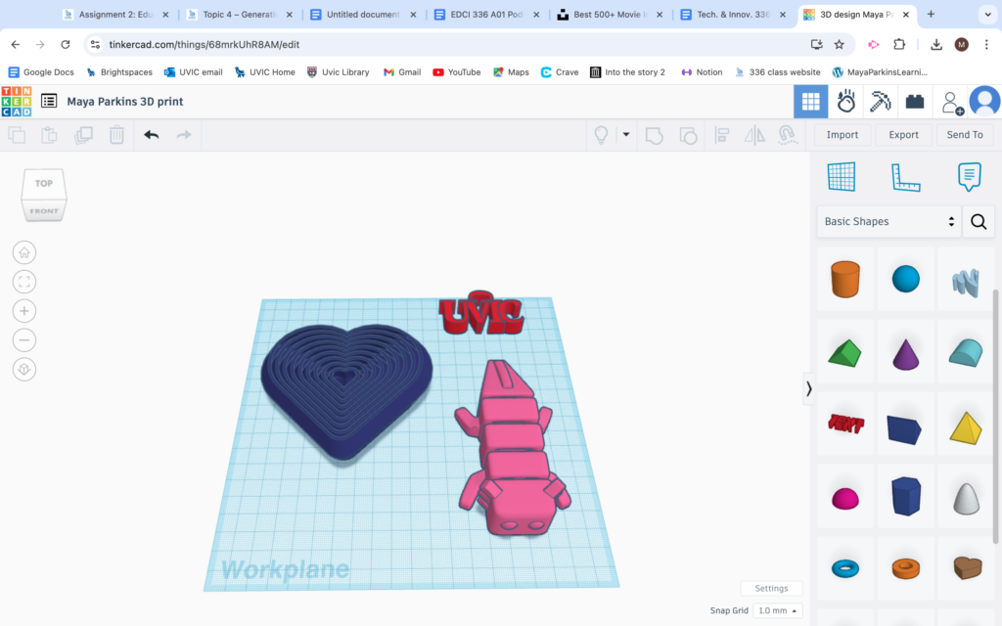
Task: Switch to the Bricks view icon
Action: pyautogui.click(x=915, y=102)
